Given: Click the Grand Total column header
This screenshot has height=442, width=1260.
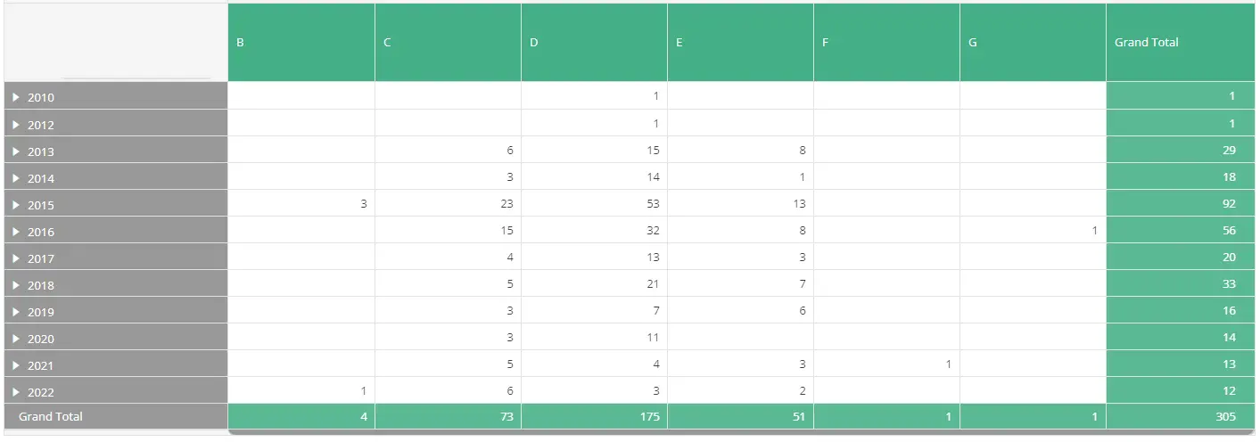Looking at the screenshot, I should [1181, 42].
